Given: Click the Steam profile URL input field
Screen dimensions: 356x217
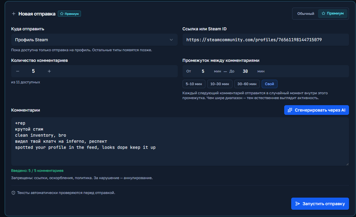Looking at the screenshot, I should [x=265, y=40].
